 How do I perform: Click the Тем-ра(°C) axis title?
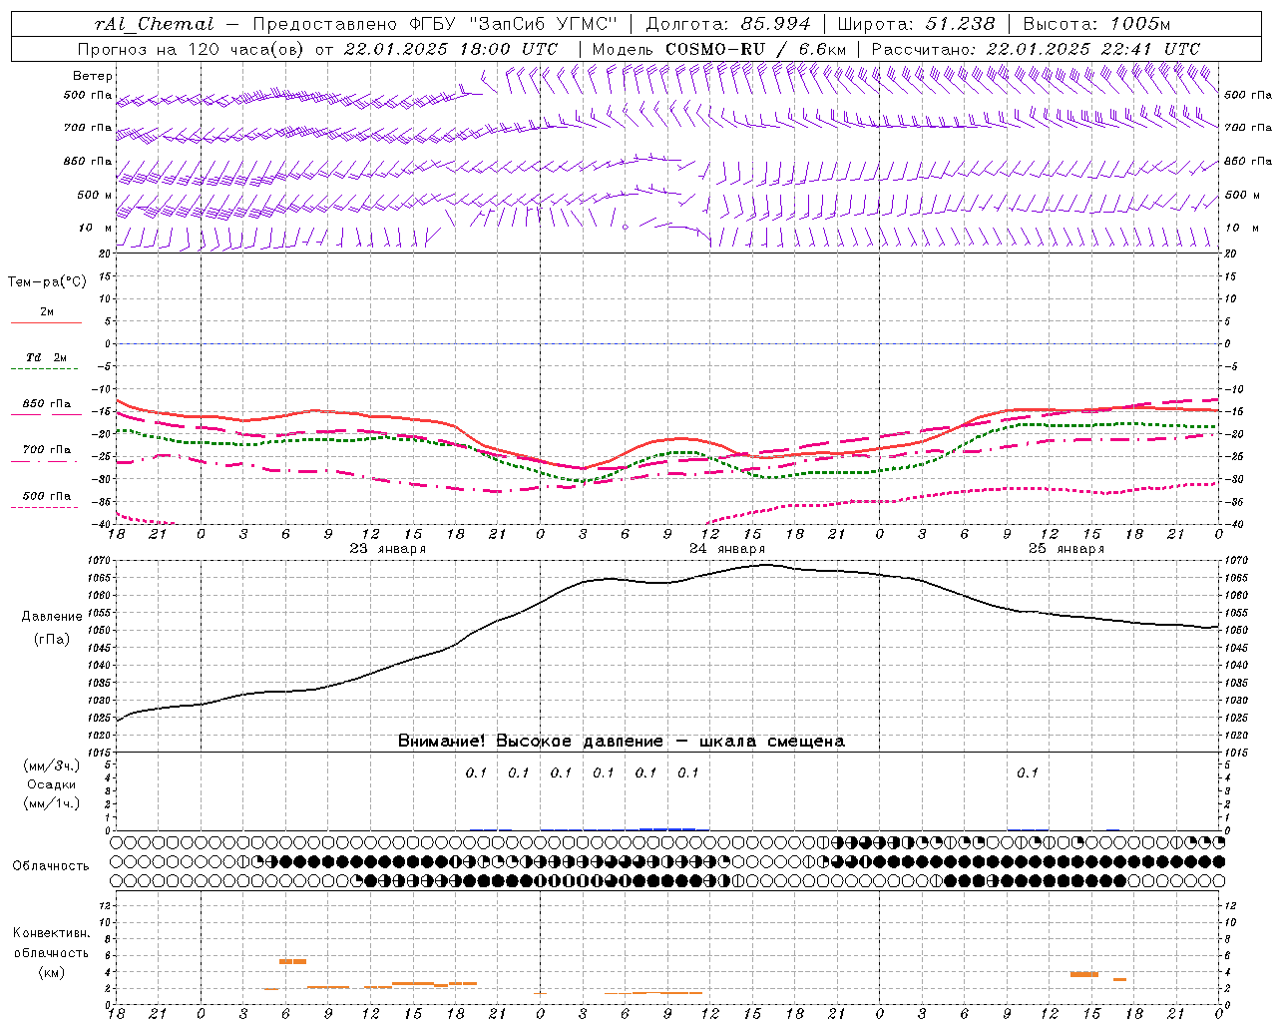pos(47,282)
